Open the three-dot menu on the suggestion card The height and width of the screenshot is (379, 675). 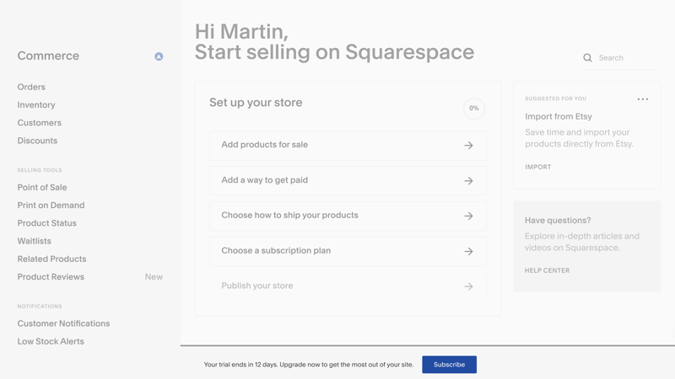coord(643,99)
